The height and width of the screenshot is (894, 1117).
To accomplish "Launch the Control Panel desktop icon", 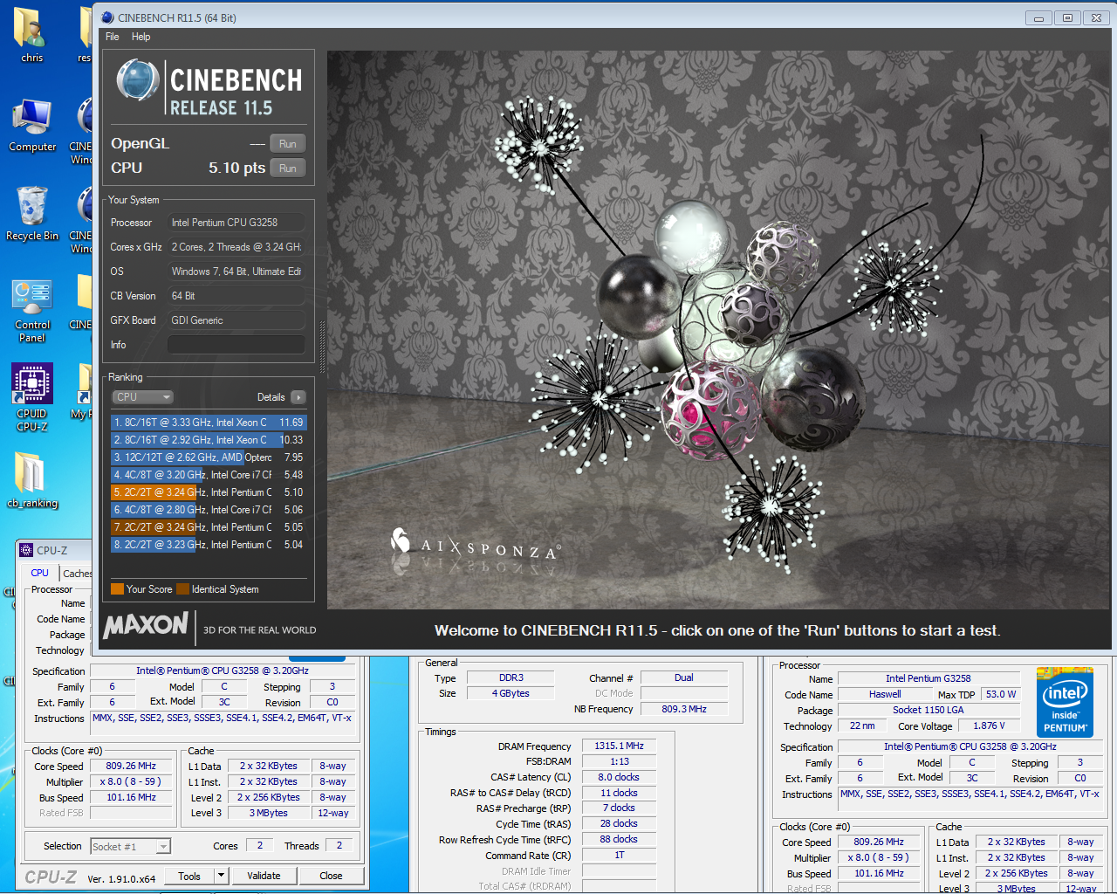I will tap(32, 311).
